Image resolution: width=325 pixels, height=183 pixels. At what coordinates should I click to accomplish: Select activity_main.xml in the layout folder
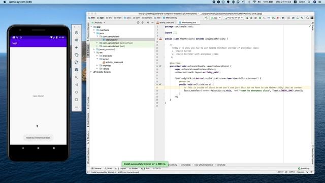(113, 62)
